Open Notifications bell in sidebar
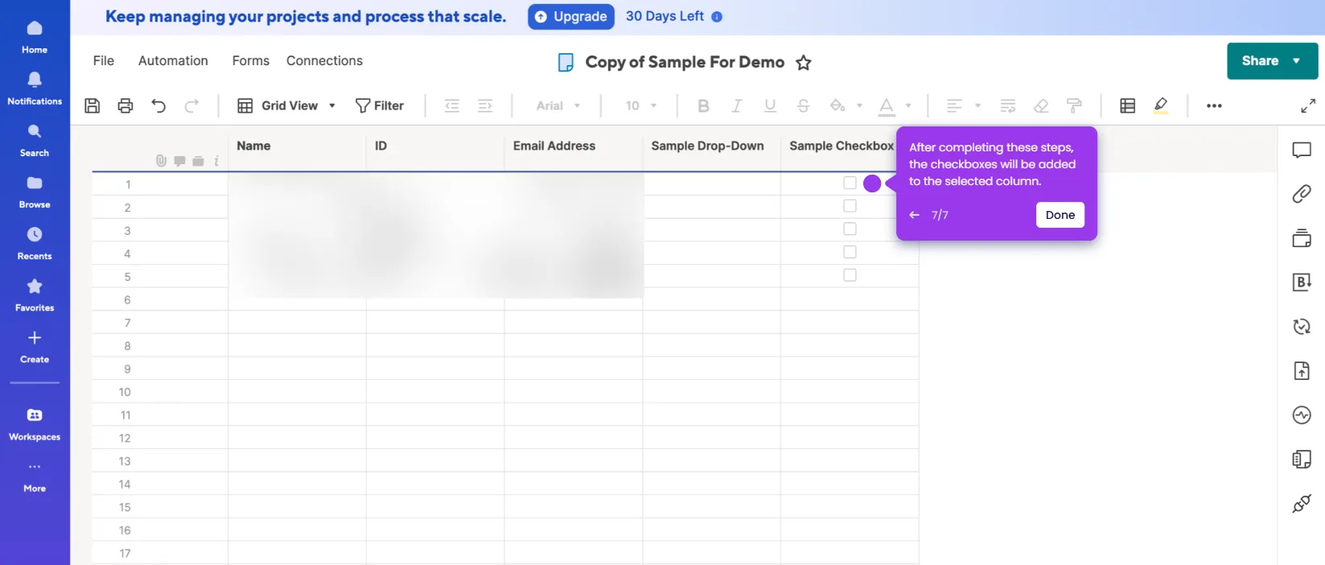The width and height of the screenshot is (1325, 565). (x=35, y=89)
